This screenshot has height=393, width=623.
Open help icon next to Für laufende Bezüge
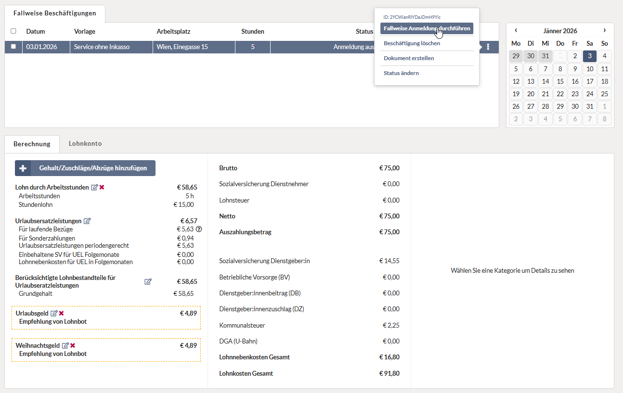199,229
